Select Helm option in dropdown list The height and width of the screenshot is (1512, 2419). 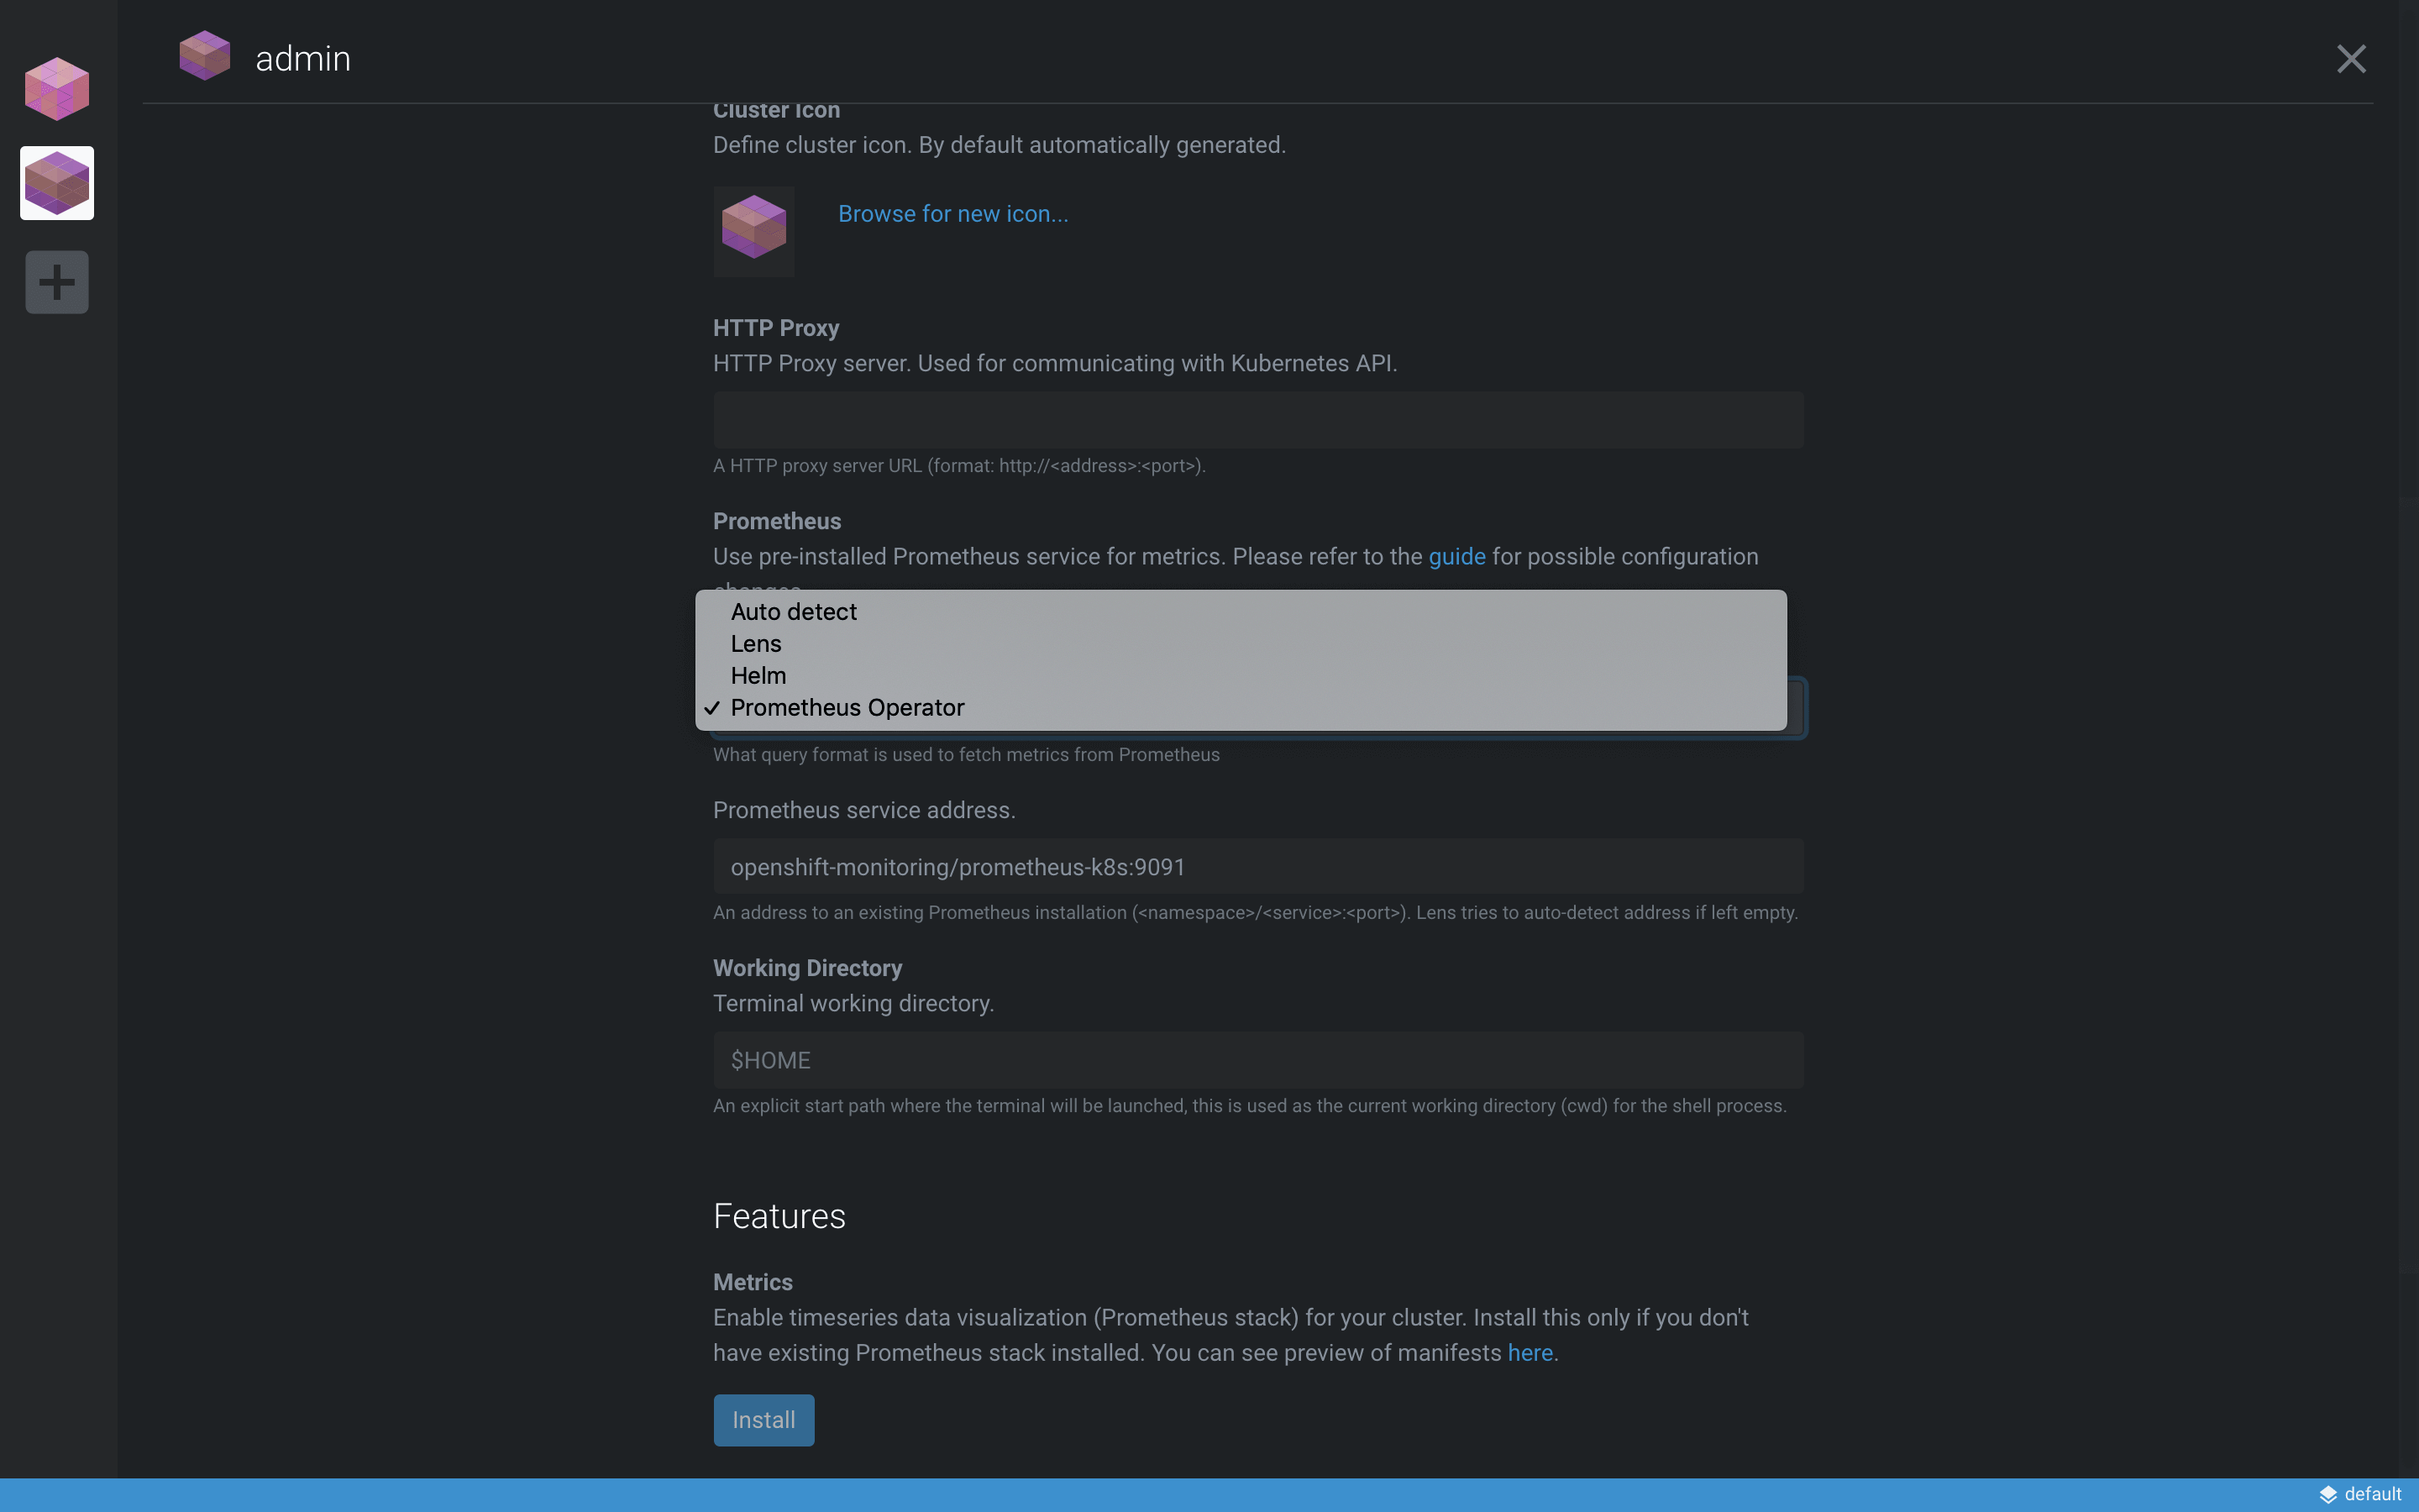758,676
